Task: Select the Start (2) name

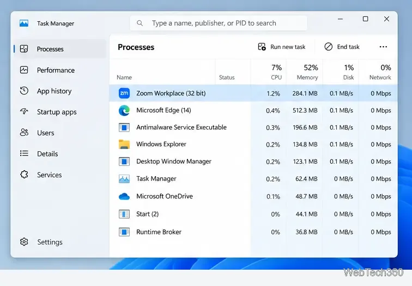Action: coord(147,214)
